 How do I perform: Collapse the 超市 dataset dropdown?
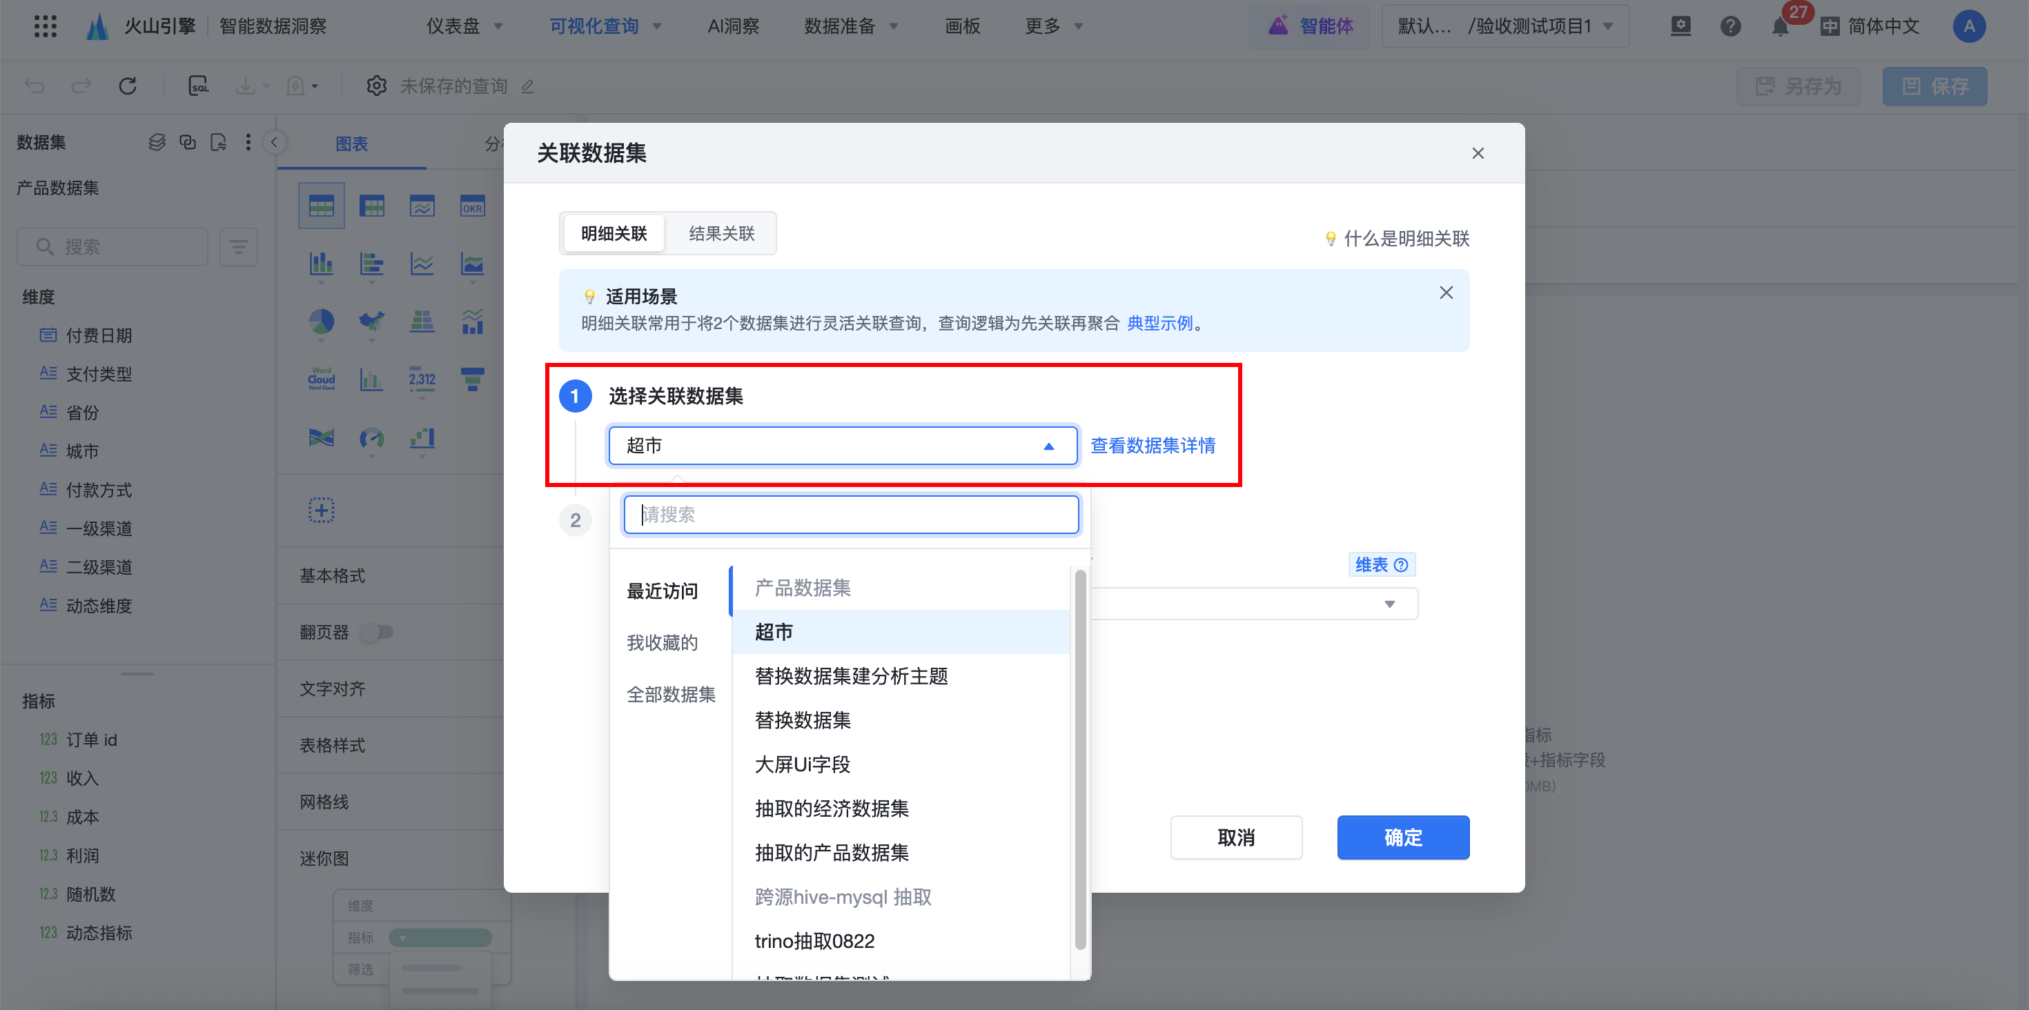[x=1048, y=446]
